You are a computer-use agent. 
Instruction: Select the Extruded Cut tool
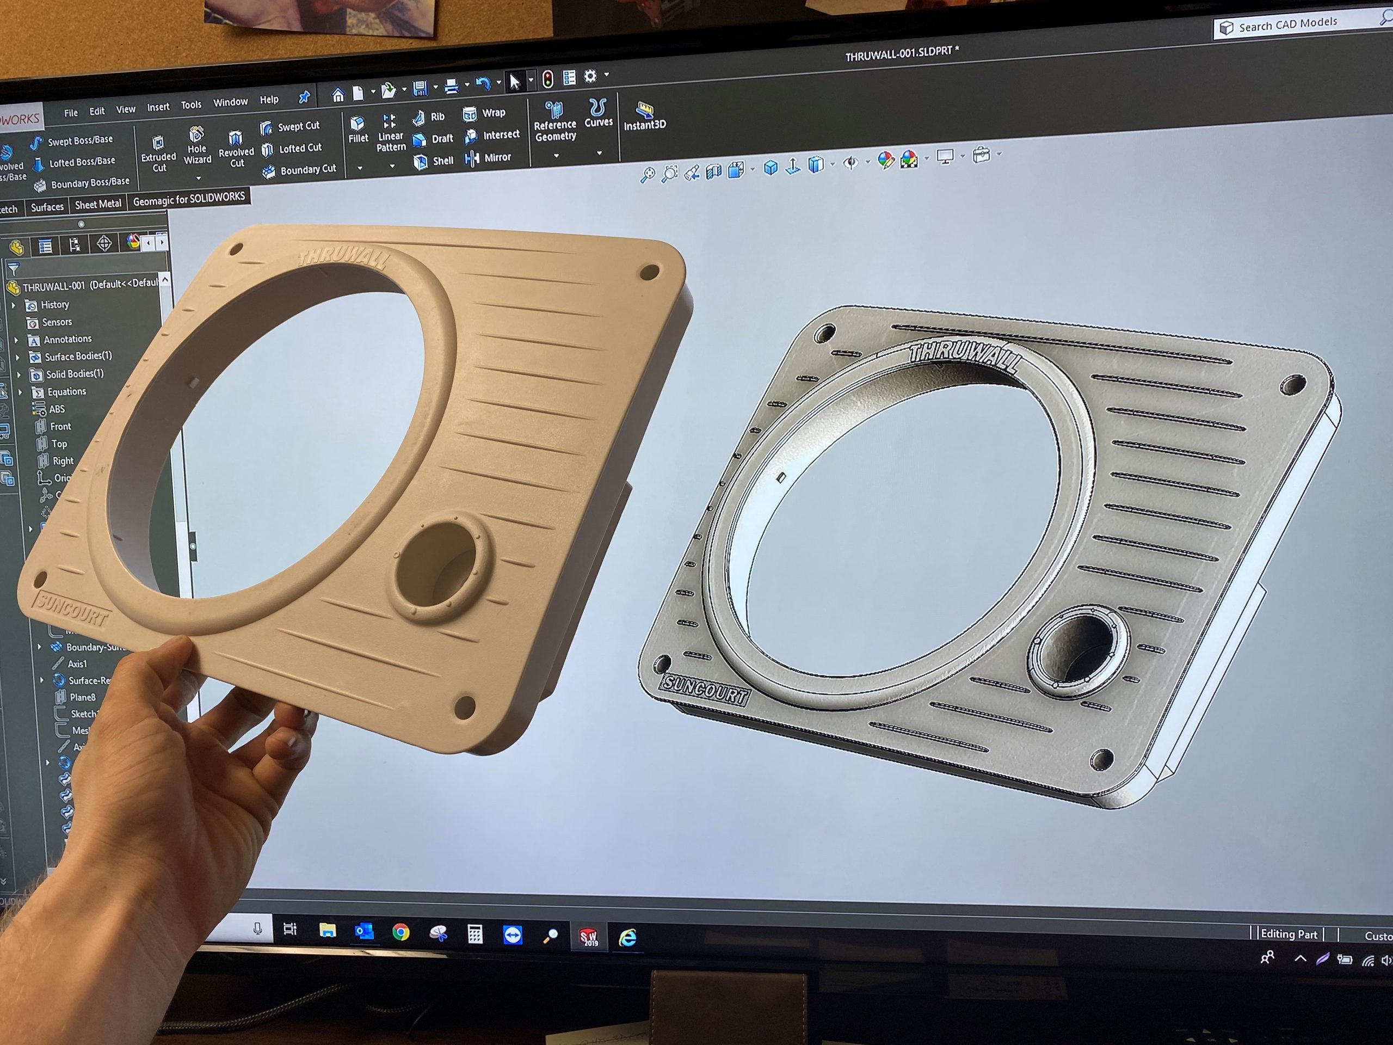pyautogui.click(x=158, y=155)
